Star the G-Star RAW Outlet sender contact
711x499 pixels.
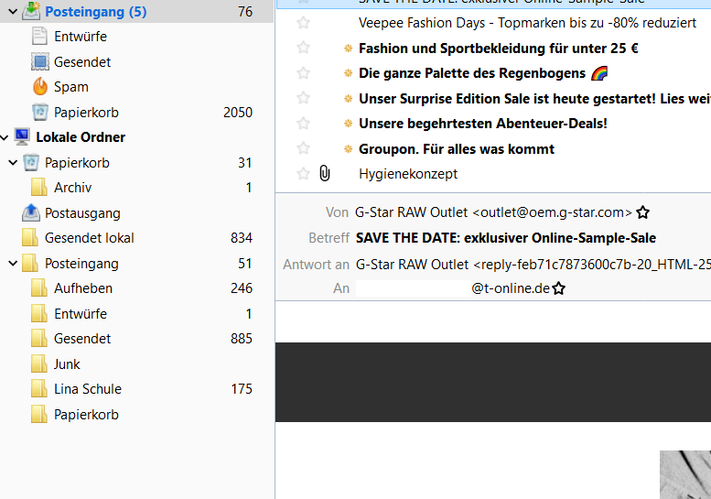pos(643,212)
